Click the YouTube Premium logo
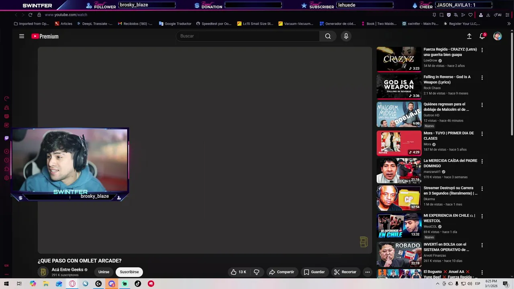Screen dimensions: 514x289 [45, 36]
